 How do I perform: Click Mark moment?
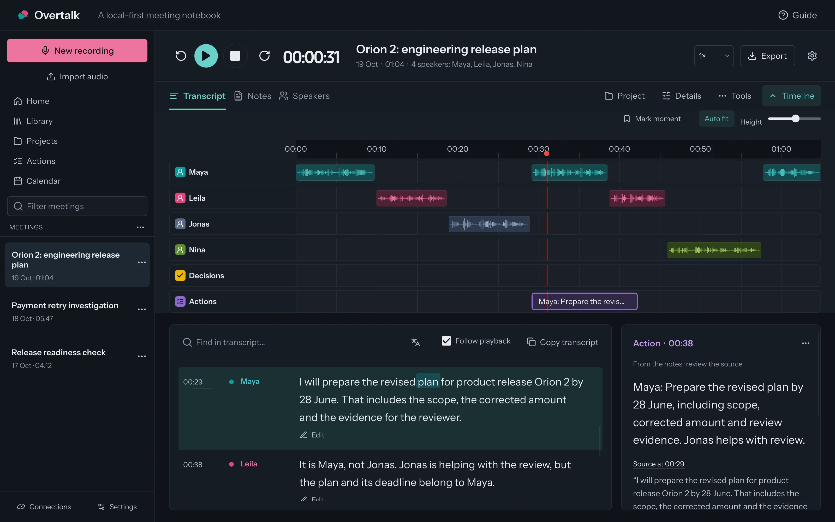pyautogui.click(x=652, y=119)
